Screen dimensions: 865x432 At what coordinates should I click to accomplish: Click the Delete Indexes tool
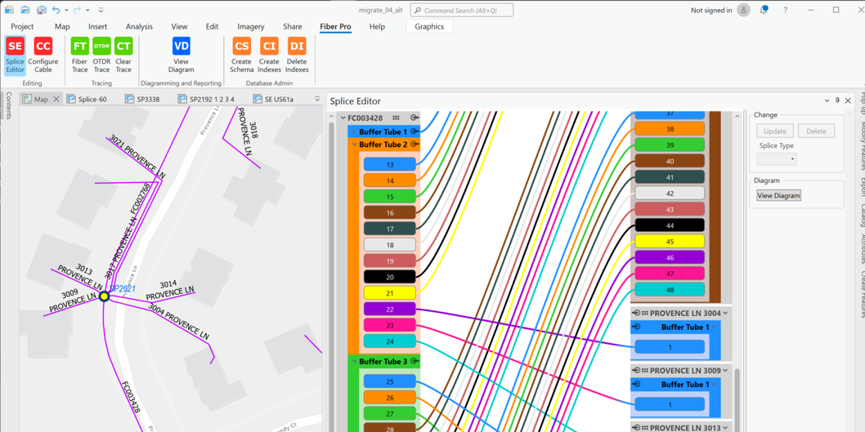297,55
